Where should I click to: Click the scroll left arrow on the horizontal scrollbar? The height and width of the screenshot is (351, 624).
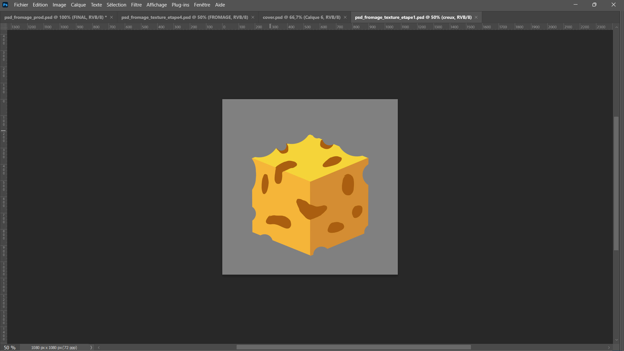point(99,347)
